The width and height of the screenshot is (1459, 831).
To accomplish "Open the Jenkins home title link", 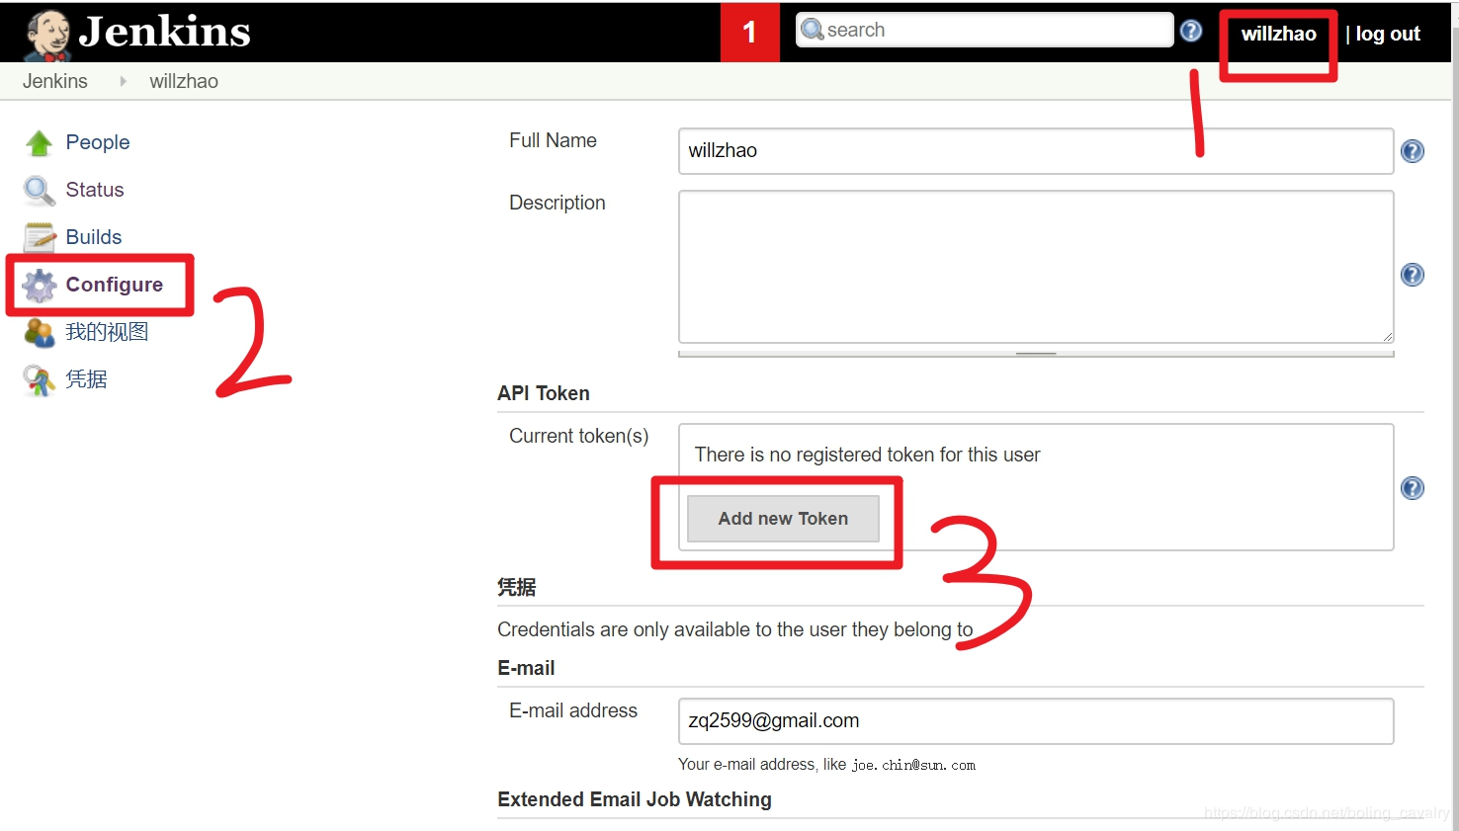I will [164, 32].
